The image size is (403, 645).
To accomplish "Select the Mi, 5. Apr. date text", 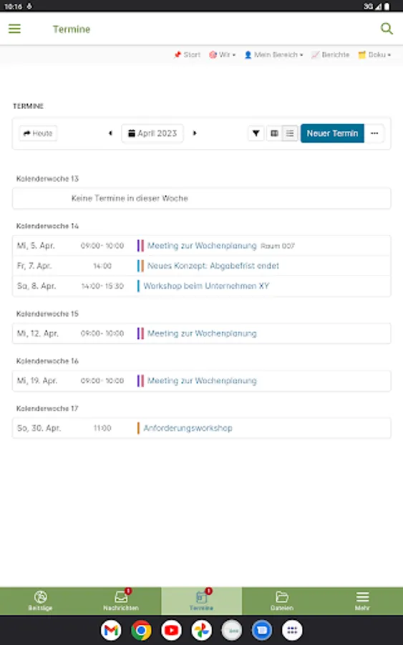I will pos(36,246).
